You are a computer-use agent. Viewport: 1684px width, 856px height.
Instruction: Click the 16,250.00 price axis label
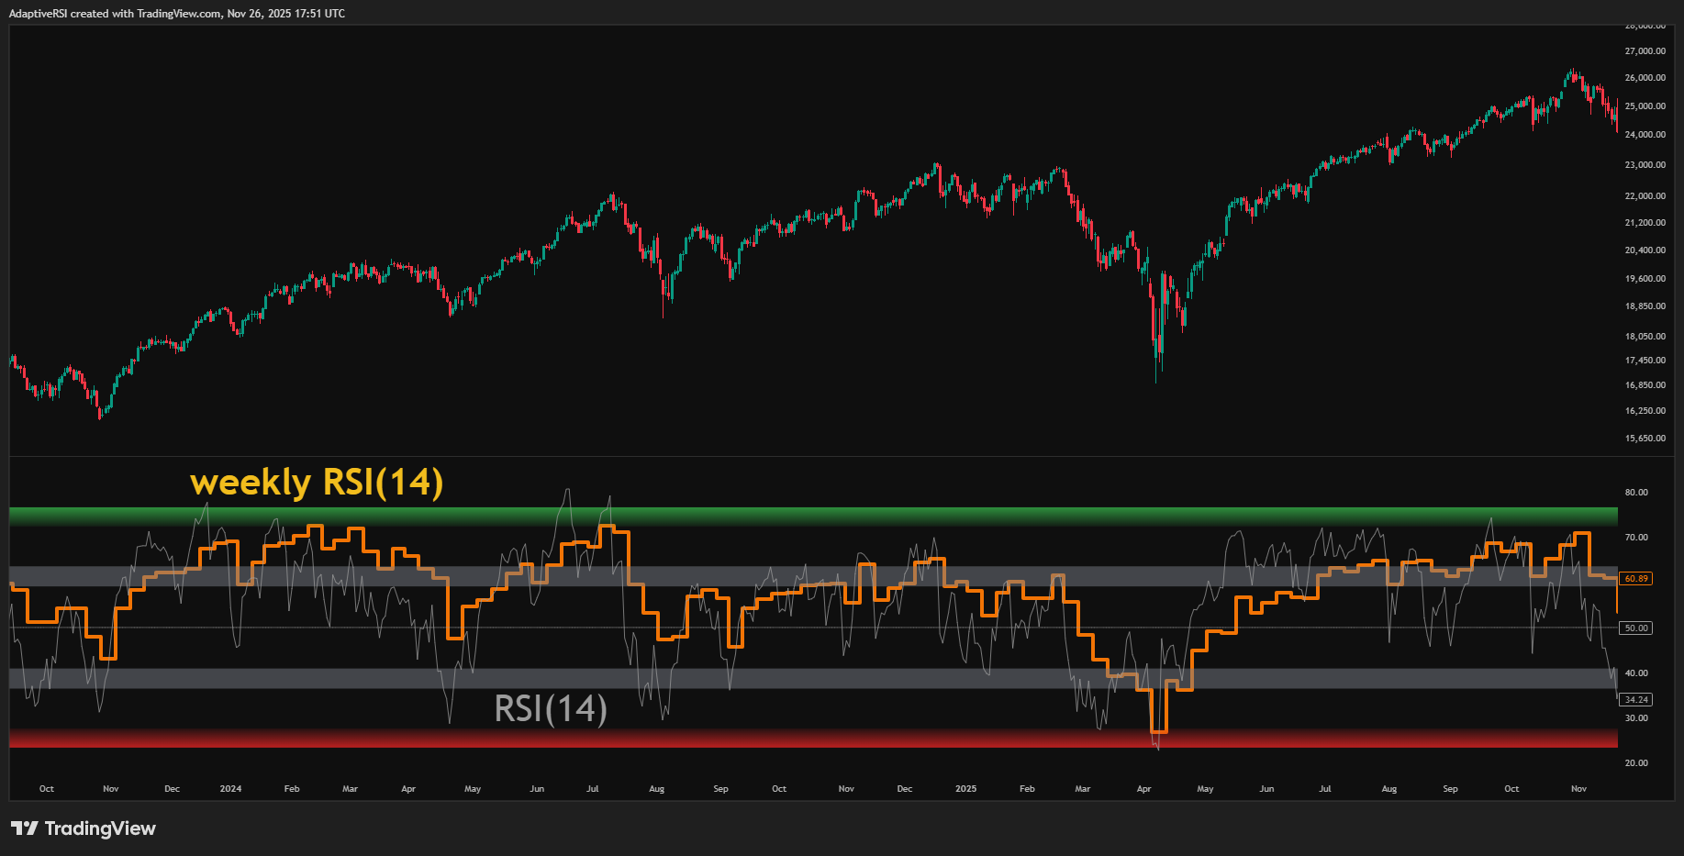(1645, 411)
